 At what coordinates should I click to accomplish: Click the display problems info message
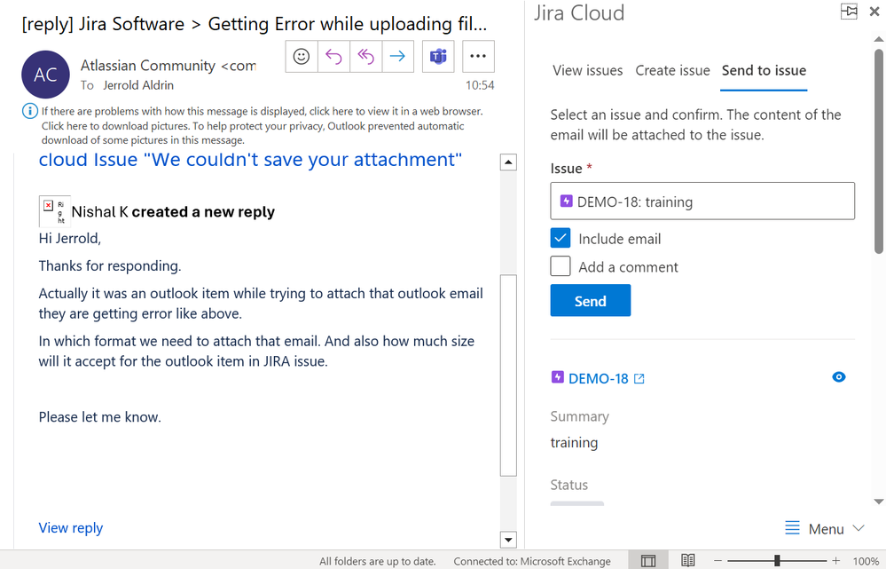pyautogui.click(x=262, y=125)
